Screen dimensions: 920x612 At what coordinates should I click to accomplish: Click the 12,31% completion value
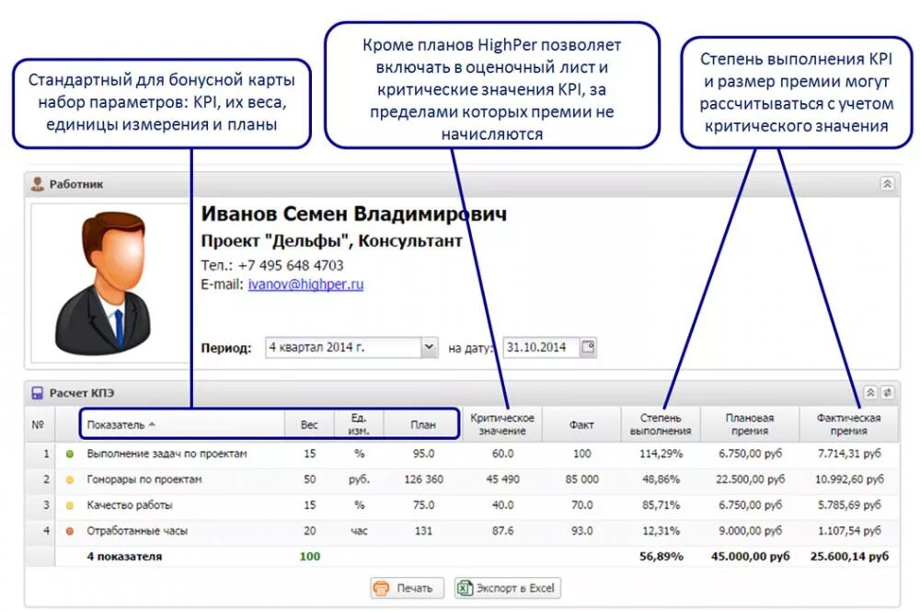tap(661, 531)
